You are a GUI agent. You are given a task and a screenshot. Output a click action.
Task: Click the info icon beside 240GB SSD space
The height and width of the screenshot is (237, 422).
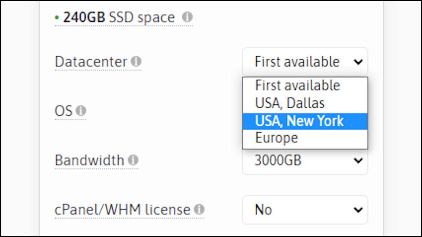(x=187, y=17)
